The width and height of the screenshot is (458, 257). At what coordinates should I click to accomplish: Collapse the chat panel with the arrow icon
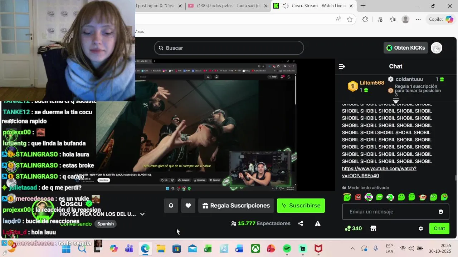[342, 66]
